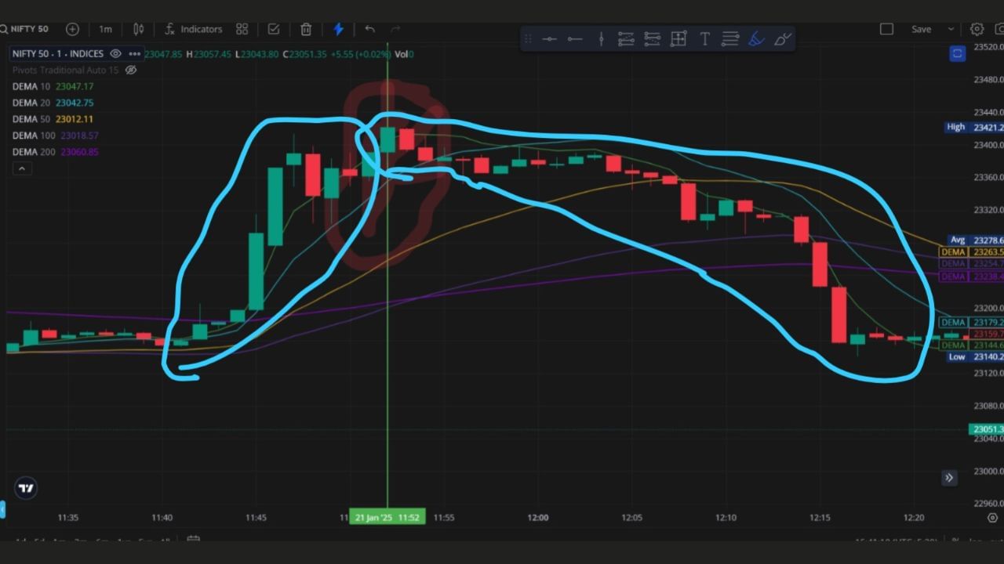Viewport: 1004px width, 564px height.
Task: Select the DEMA 200 indicator legend
Action: [55, 152]
